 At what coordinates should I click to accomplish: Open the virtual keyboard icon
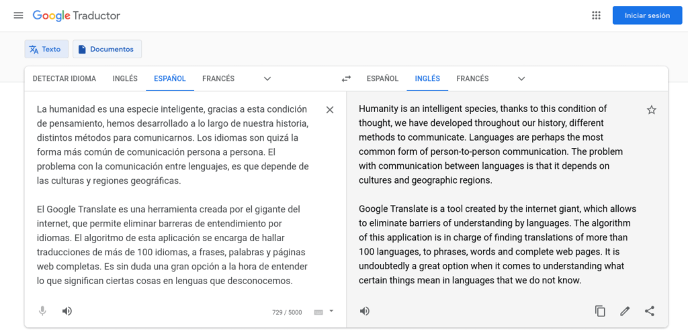(x=318, y=312)
